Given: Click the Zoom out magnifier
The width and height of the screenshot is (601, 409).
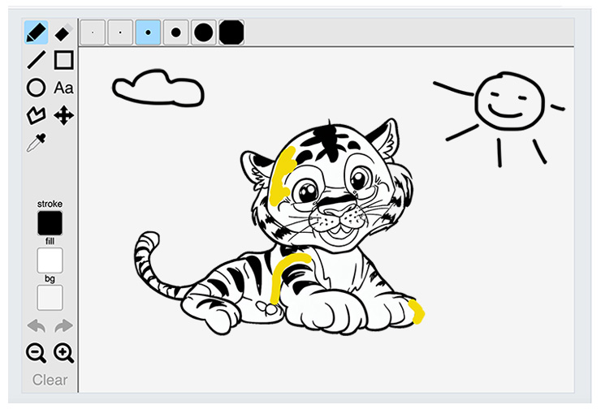Looking at the screenshot, I should 36,352.
